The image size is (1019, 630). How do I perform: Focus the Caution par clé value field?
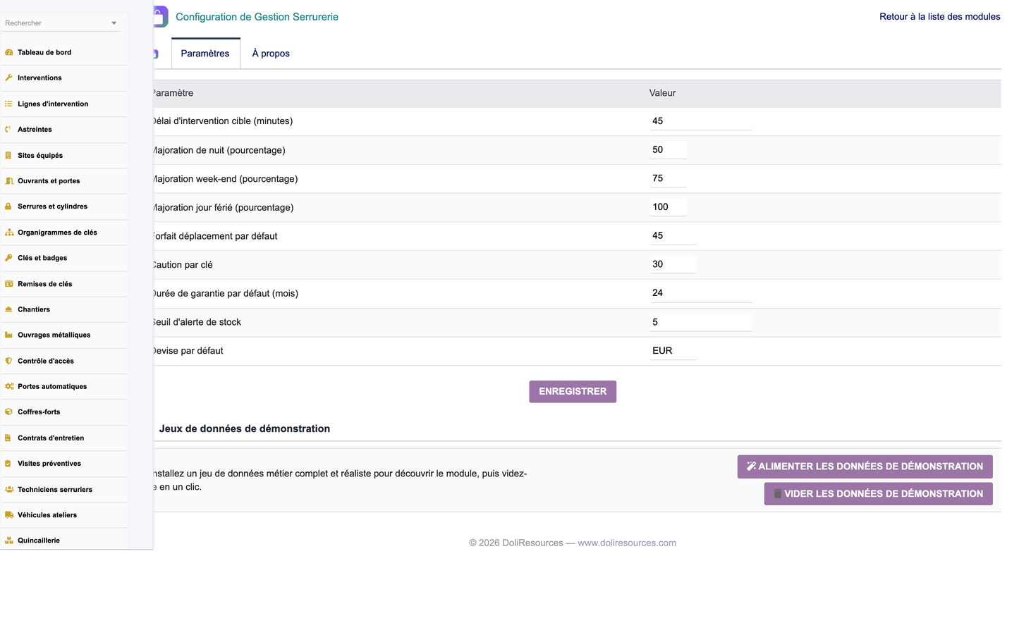pos(673,264)
